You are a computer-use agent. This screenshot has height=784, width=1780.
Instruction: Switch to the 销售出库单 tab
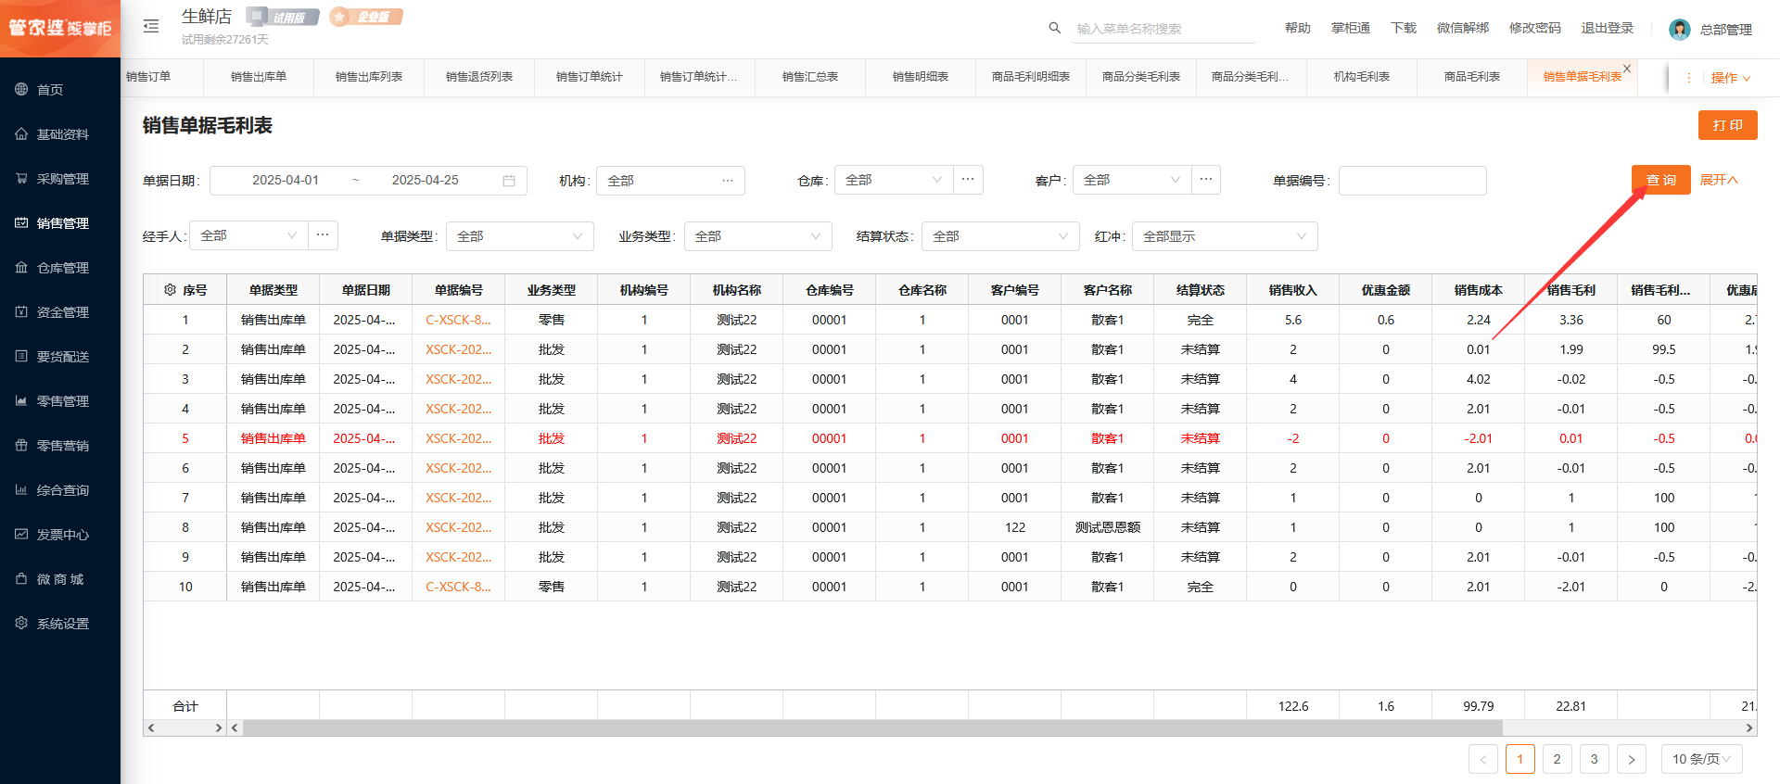[x=259, y=77]
